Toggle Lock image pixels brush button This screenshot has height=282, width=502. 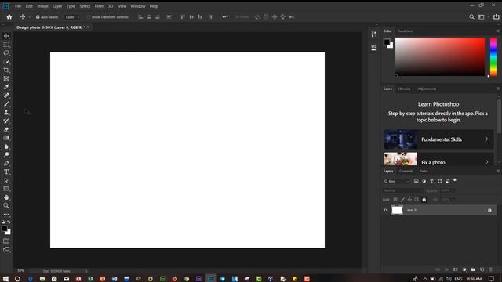pyautogui.click(x=402, y=200)
